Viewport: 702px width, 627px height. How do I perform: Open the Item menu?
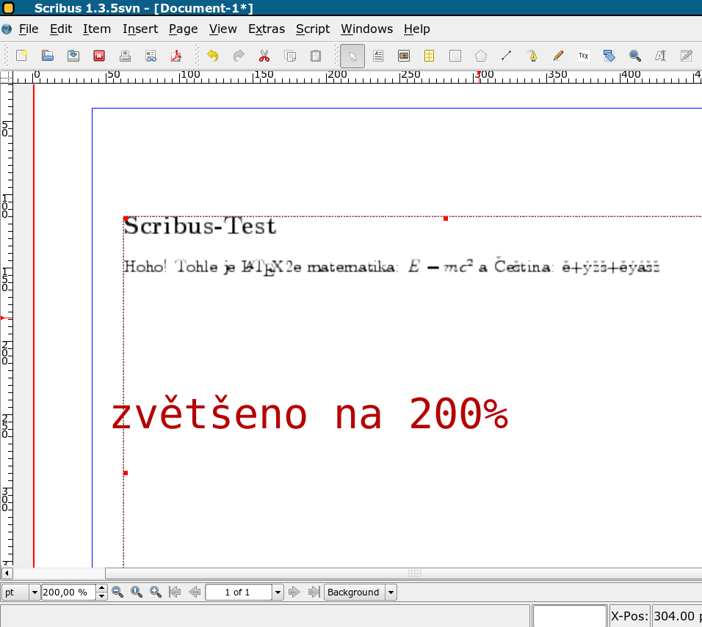pyautogui.click(x=97, y=29)
